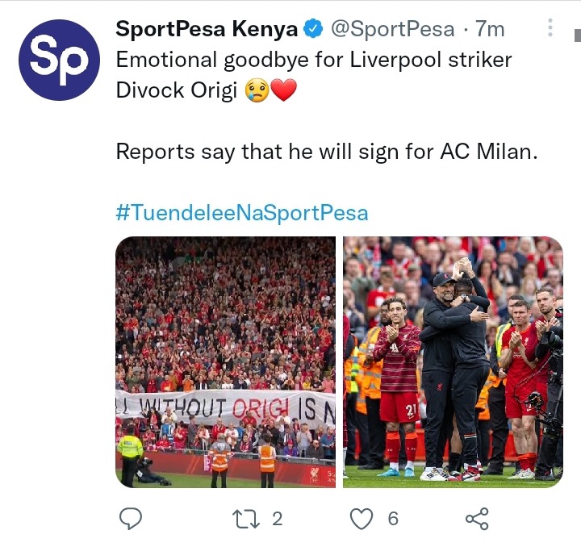This screenshot has width=581, height=547.
Task: Click the 7m timestamp
Action: pyautogui.click(x=490, y=29)
